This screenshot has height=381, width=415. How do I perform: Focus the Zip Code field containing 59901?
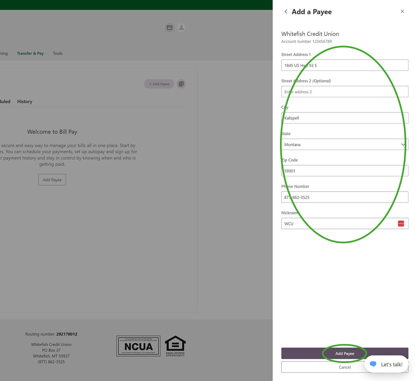(345, 171)
